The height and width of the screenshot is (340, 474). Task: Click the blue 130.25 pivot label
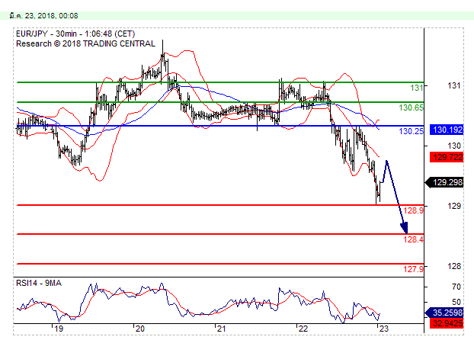pos(411,131)
